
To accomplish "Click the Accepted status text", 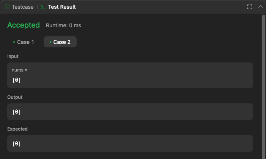I will click(x=24, y=25).
